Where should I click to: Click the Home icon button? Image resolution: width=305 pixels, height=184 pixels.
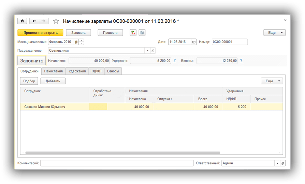click(22, 21)
